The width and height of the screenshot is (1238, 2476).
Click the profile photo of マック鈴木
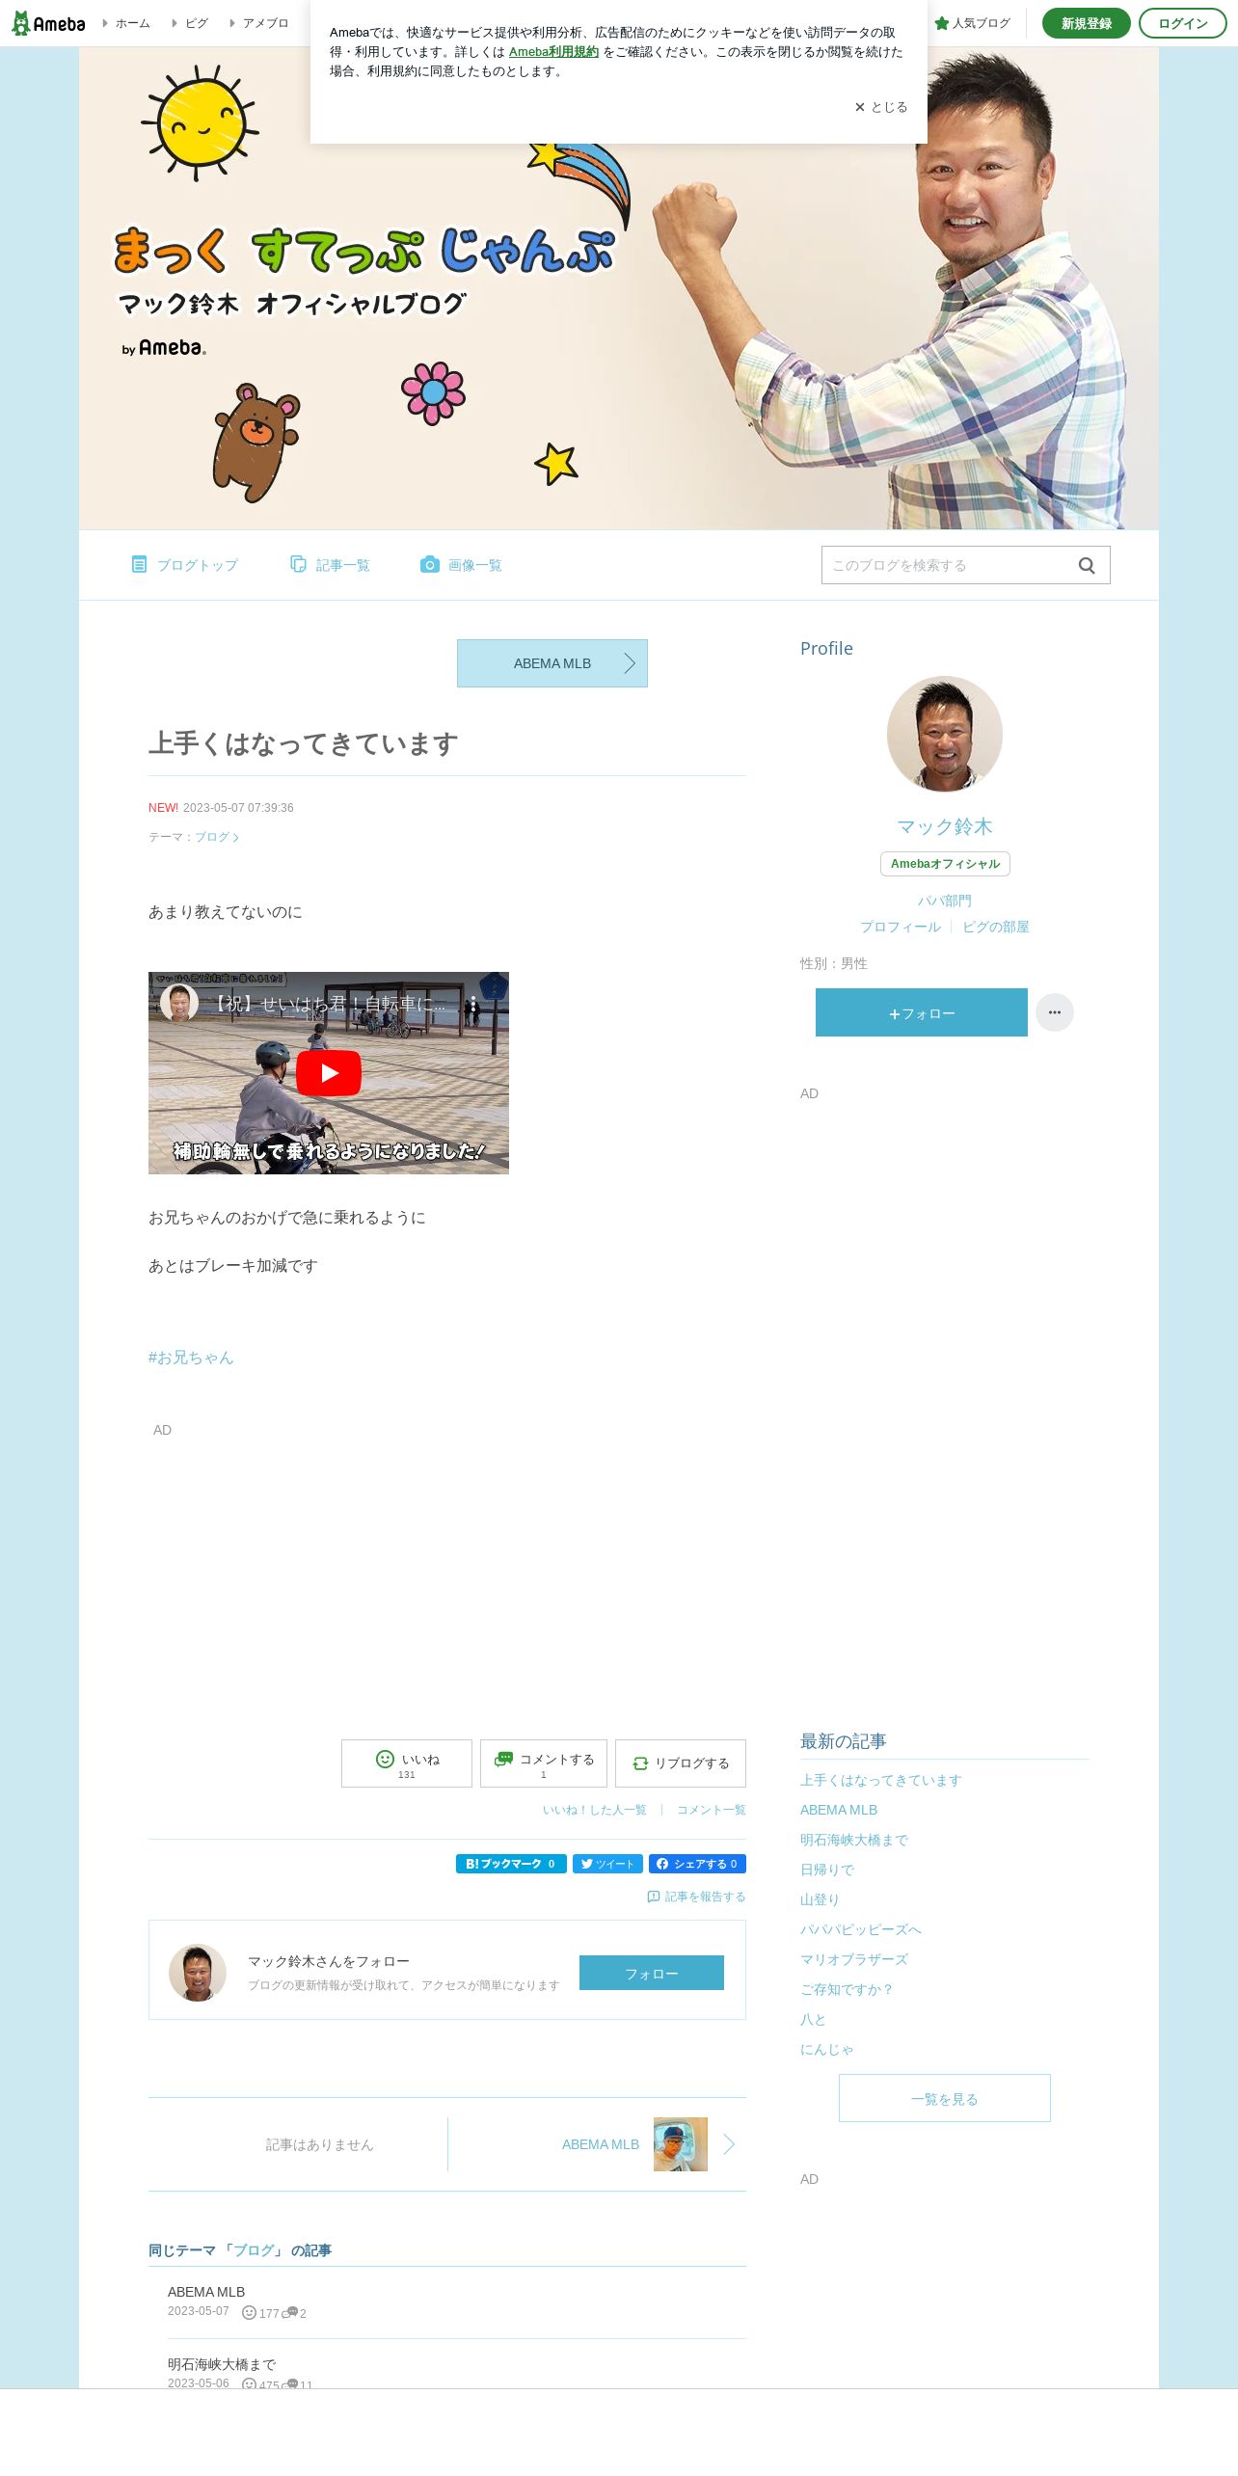coord(945,734)
